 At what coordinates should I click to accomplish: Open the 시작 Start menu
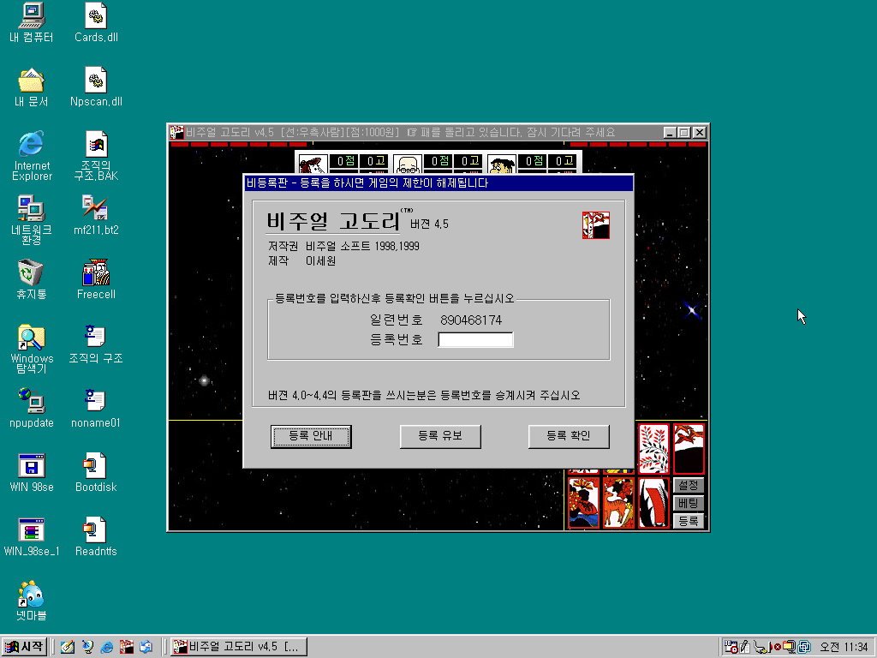(x=23, y=647)
